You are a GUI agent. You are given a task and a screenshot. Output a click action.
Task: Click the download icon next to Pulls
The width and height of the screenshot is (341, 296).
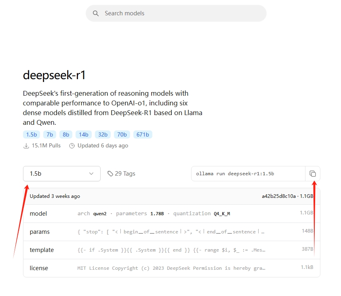pyautogui.click(x=26, y=146)
